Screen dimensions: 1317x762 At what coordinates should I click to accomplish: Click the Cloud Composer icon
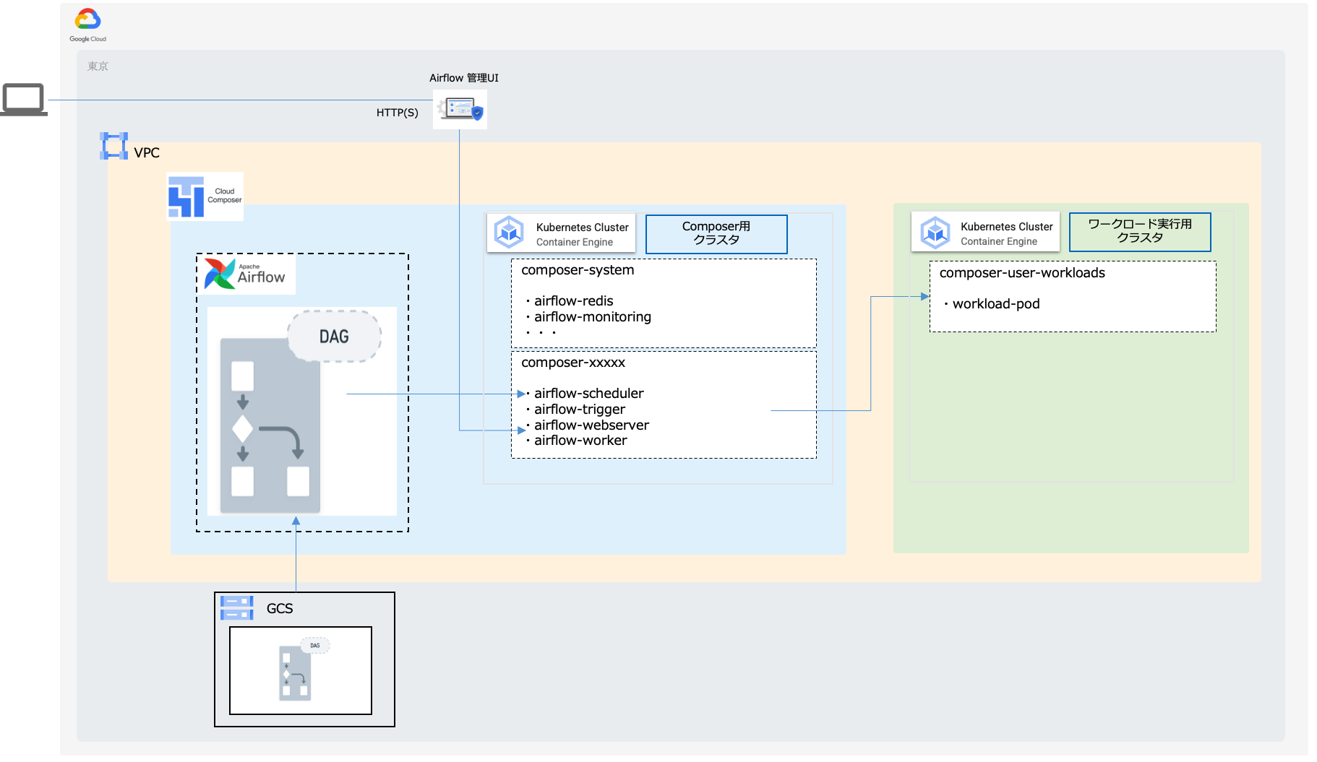pos(186,196)
